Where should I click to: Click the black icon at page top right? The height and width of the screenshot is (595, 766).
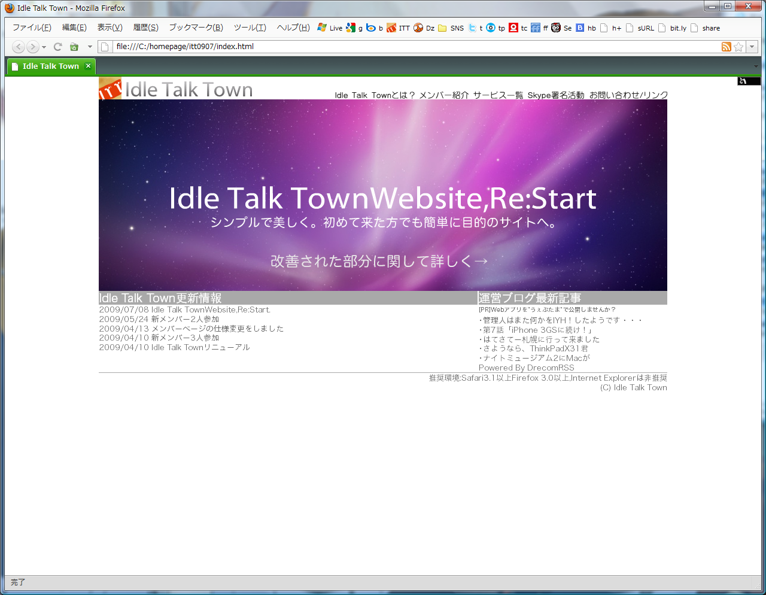[749, 81]
